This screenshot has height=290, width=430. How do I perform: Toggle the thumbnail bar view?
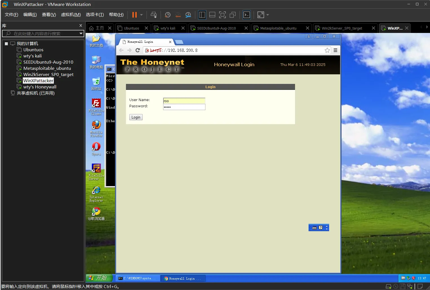(x=212, y=15)
